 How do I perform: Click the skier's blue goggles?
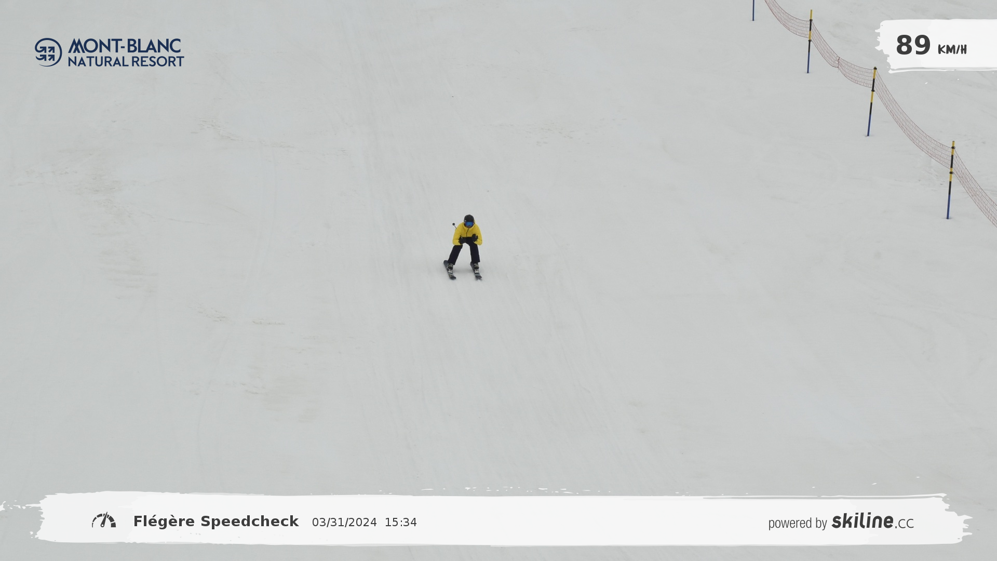point(469,224)
